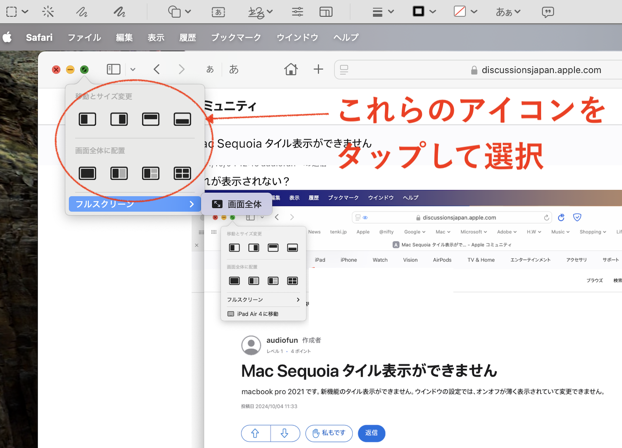Click the discussionsjapan.apple.com address in large toolbar

(541, 70)
